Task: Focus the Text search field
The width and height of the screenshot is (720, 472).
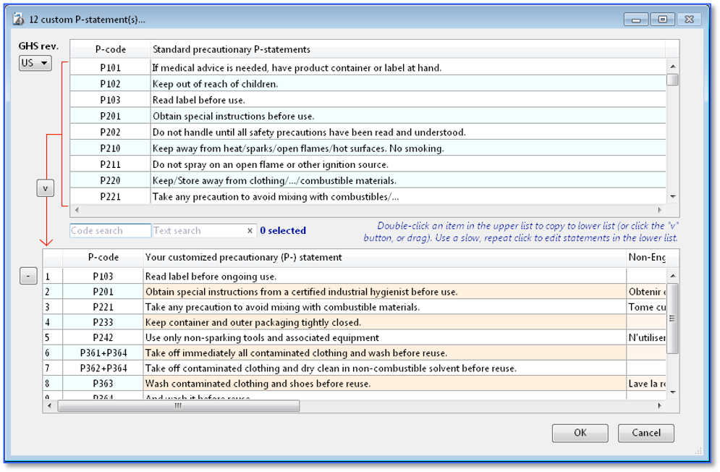Action: [198, 230]
